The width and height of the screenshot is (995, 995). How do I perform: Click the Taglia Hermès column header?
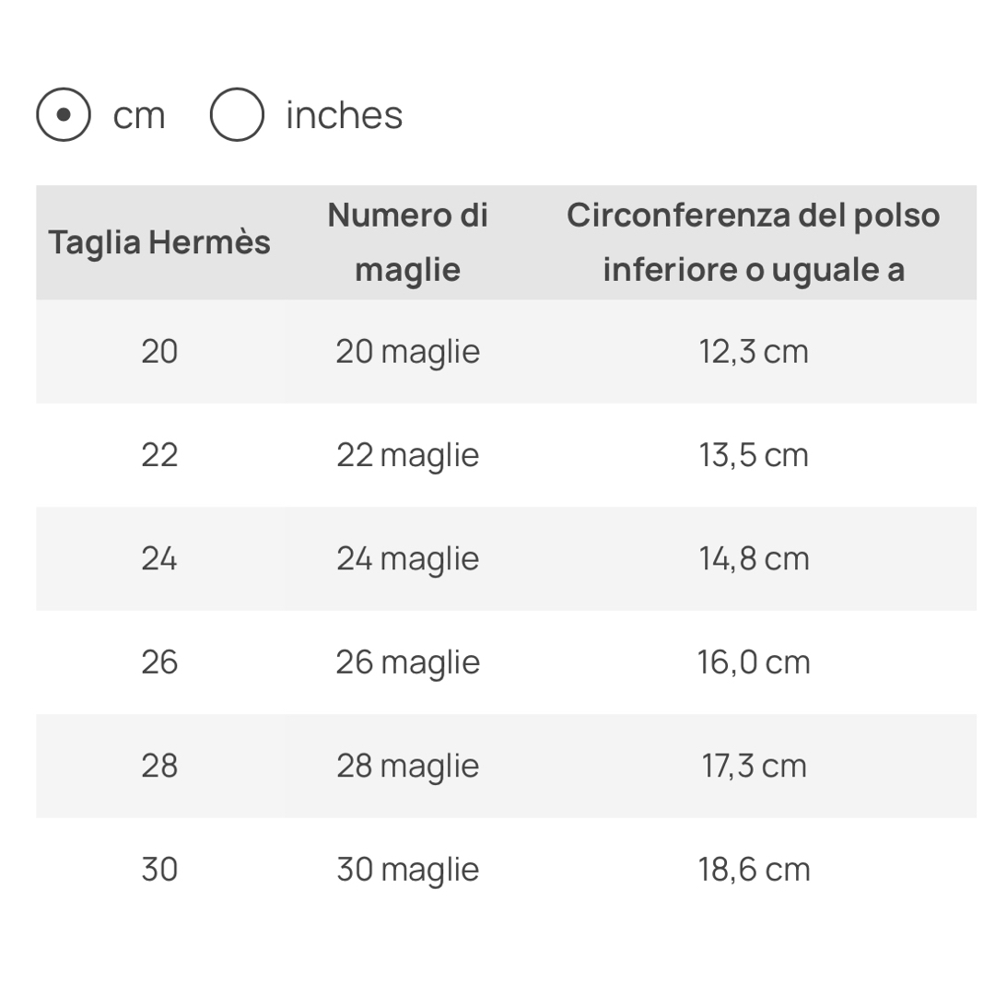(x=159, y=242)
